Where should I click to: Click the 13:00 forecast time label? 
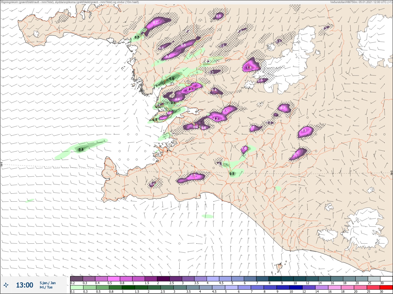pos(25,285)
